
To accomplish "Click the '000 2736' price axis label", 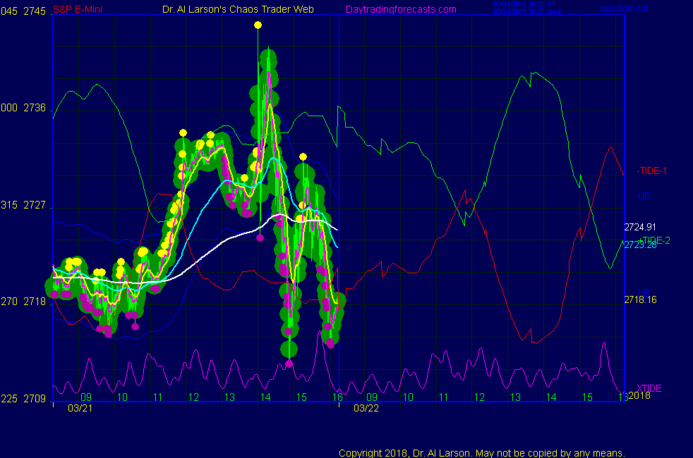I will click(23, 108).
